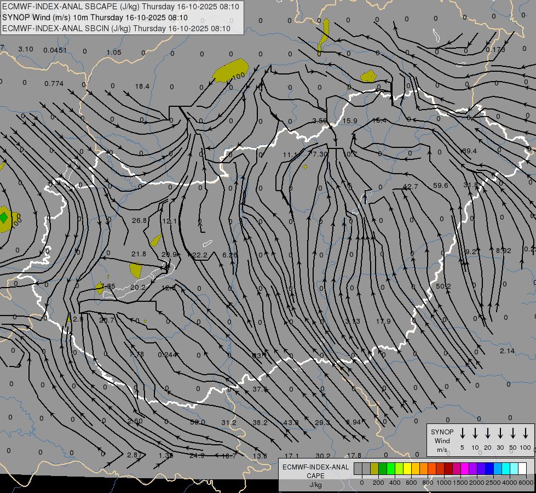Image resolution: width=536 pixels, height=493 pixels.
Task: Click the first gray CAPE legend swatch
Action: click(x=358, y=468)
